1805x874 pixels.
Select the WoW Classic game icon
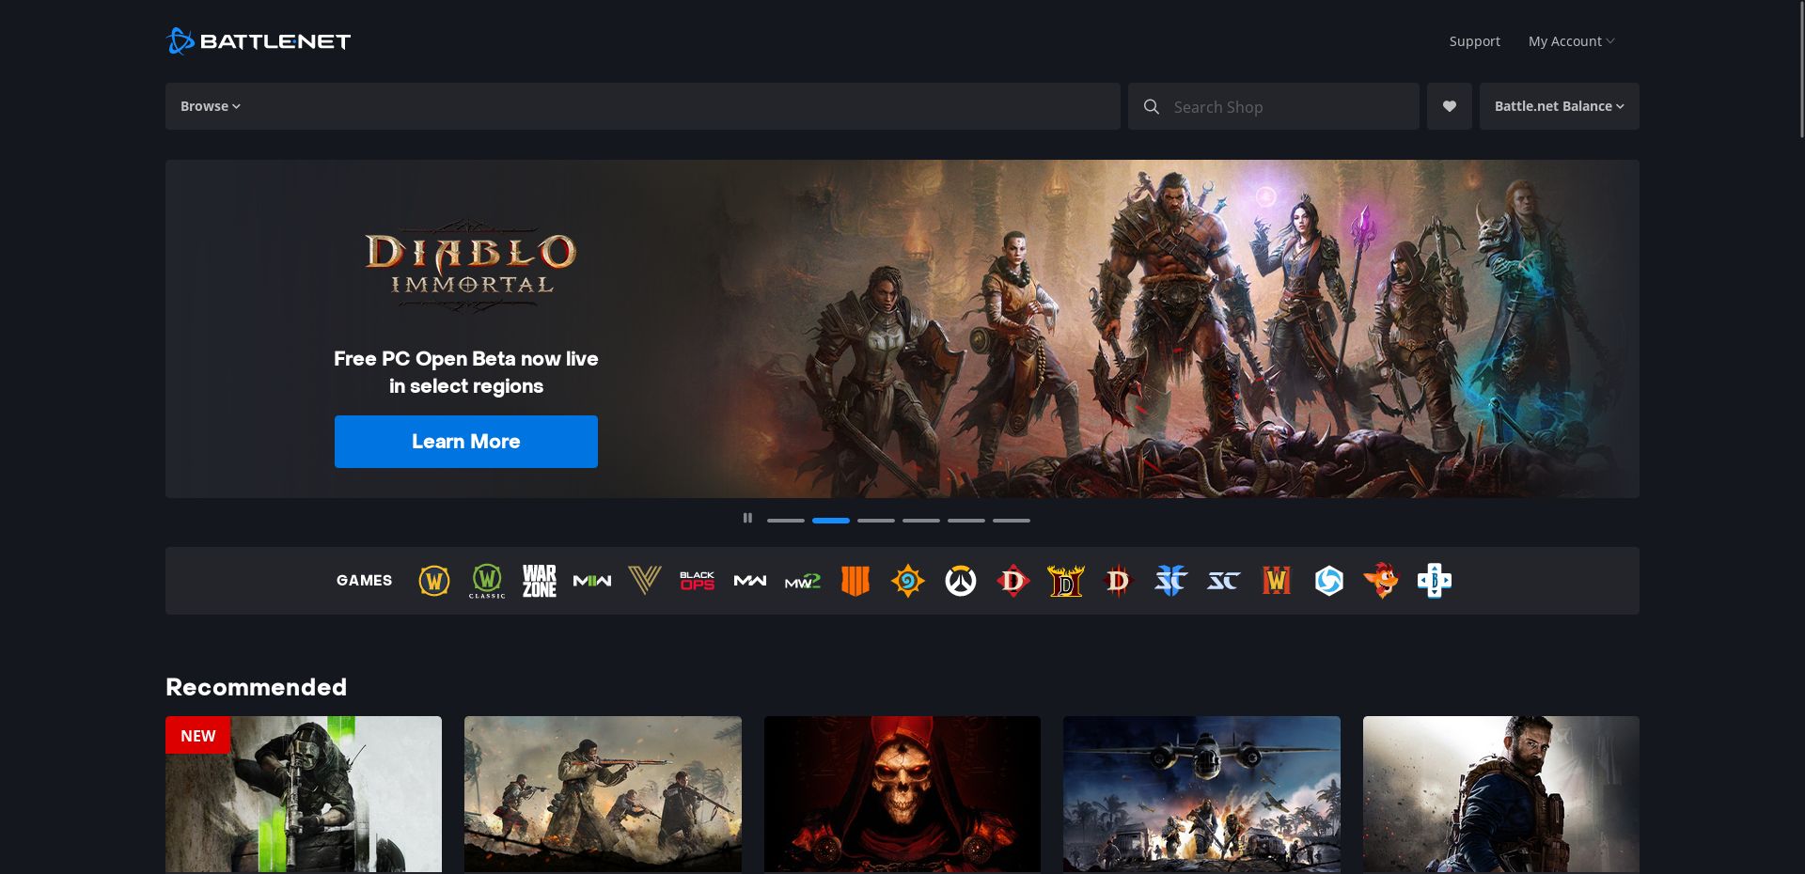(487, 581)
